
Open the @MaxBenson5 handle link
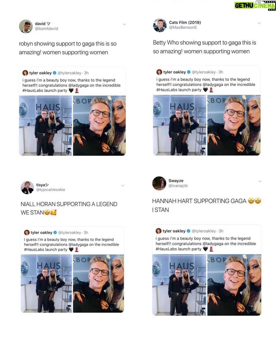183,27
